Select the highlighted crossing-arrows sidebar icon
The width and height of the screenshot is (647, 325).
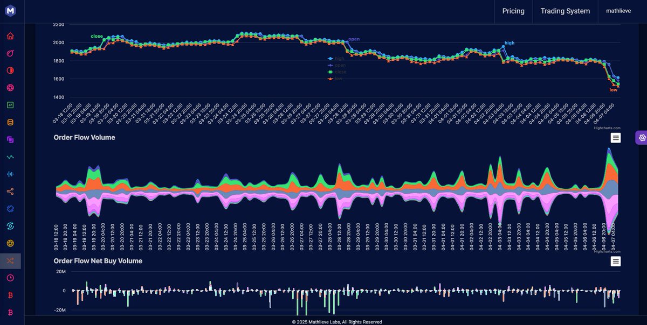(10, 260)
